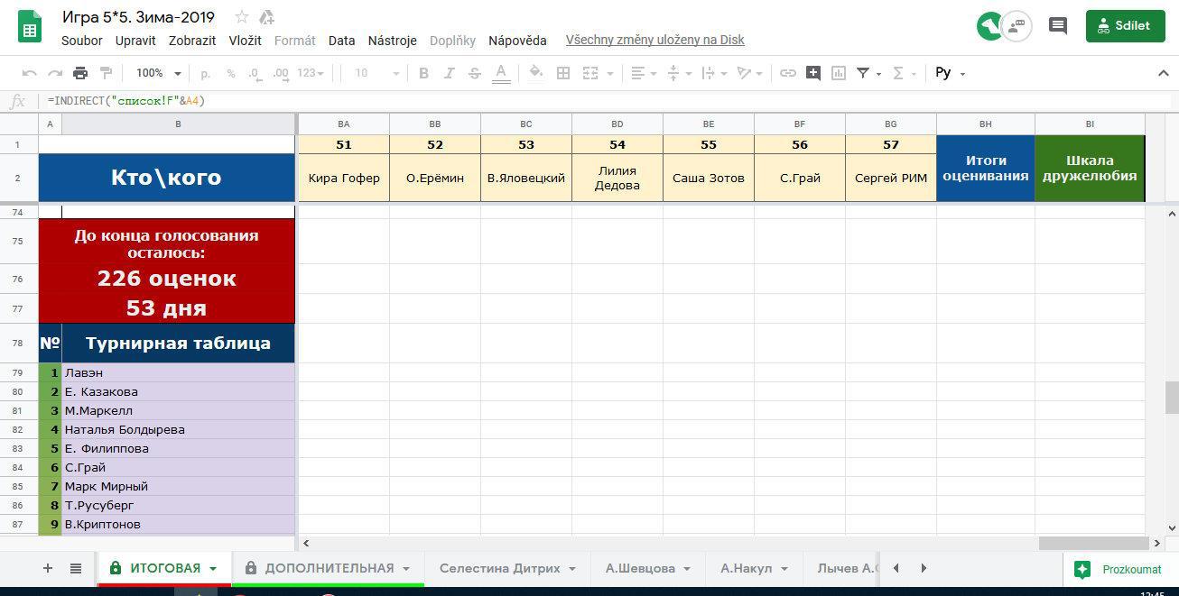Open the Prozkoumat explore button

click(x=1119, y=569)
